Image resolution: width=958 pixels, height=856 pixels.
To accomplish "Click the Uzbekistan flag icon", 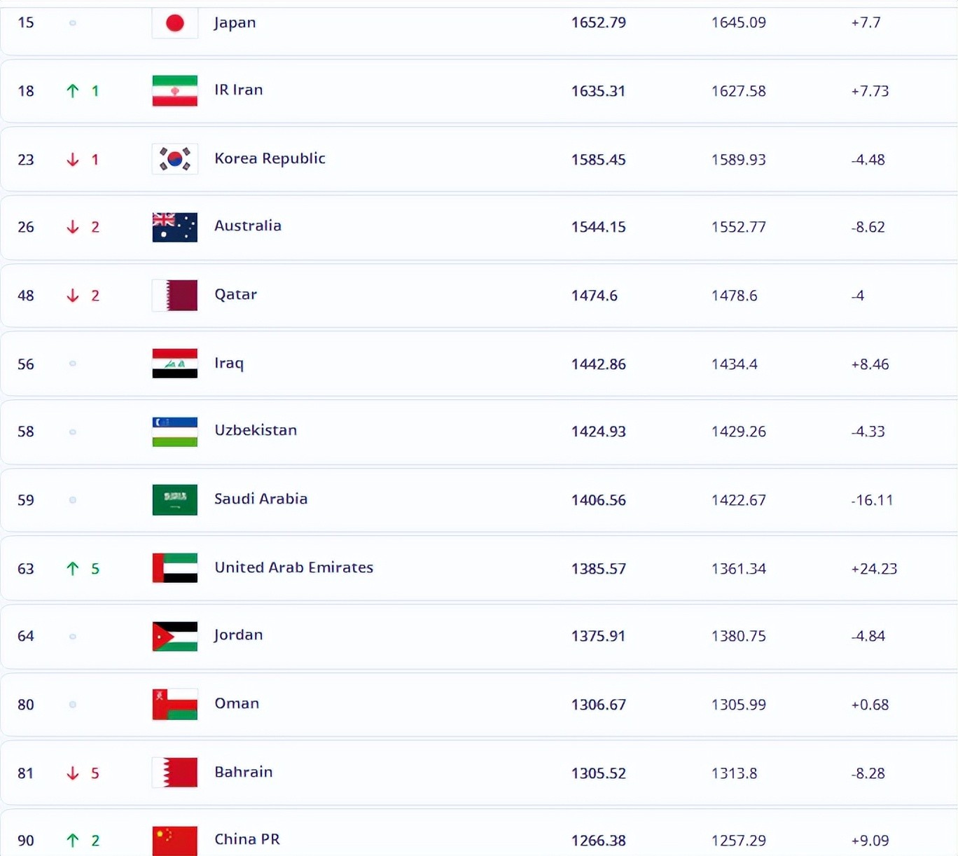I will [x=175, y=432].
